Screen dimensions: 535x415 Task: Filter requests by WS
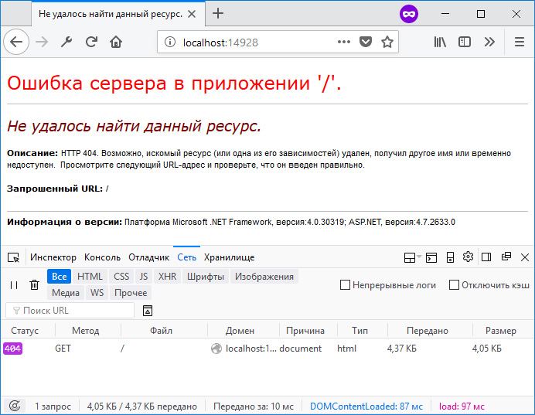tap(97, 293)
